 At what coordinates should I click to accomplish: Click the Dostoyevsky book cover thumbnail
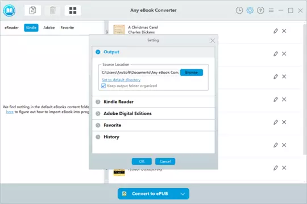coord(119,173)
